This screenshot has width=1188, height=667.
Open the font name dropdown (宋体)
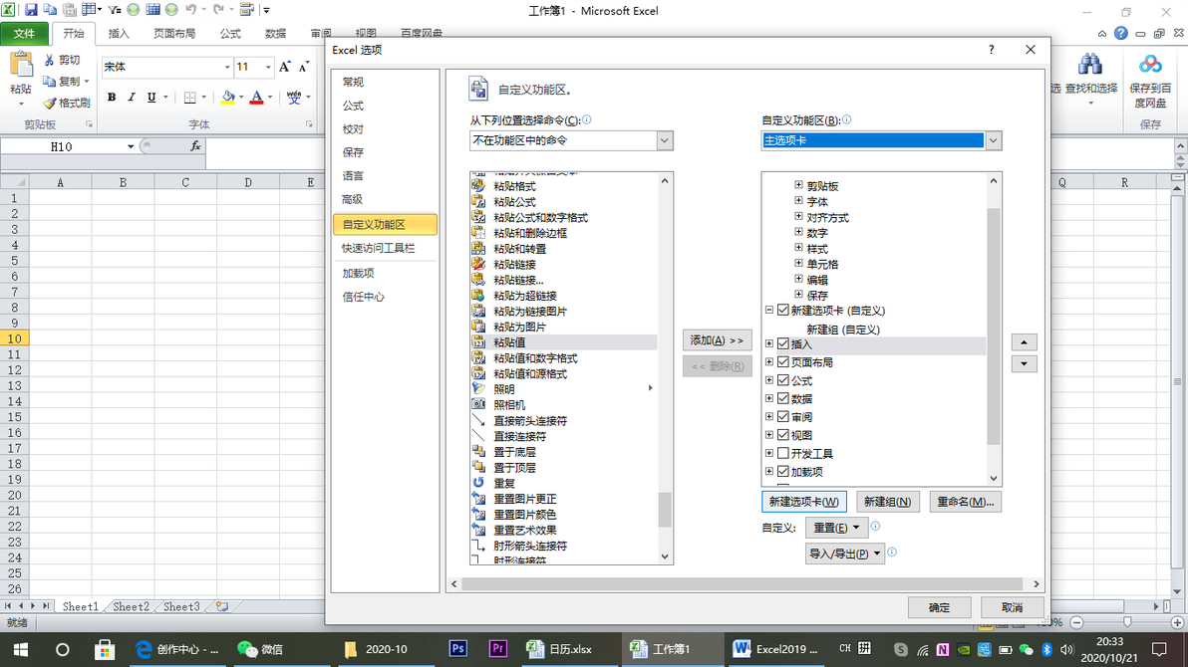(x=226, y=68)
